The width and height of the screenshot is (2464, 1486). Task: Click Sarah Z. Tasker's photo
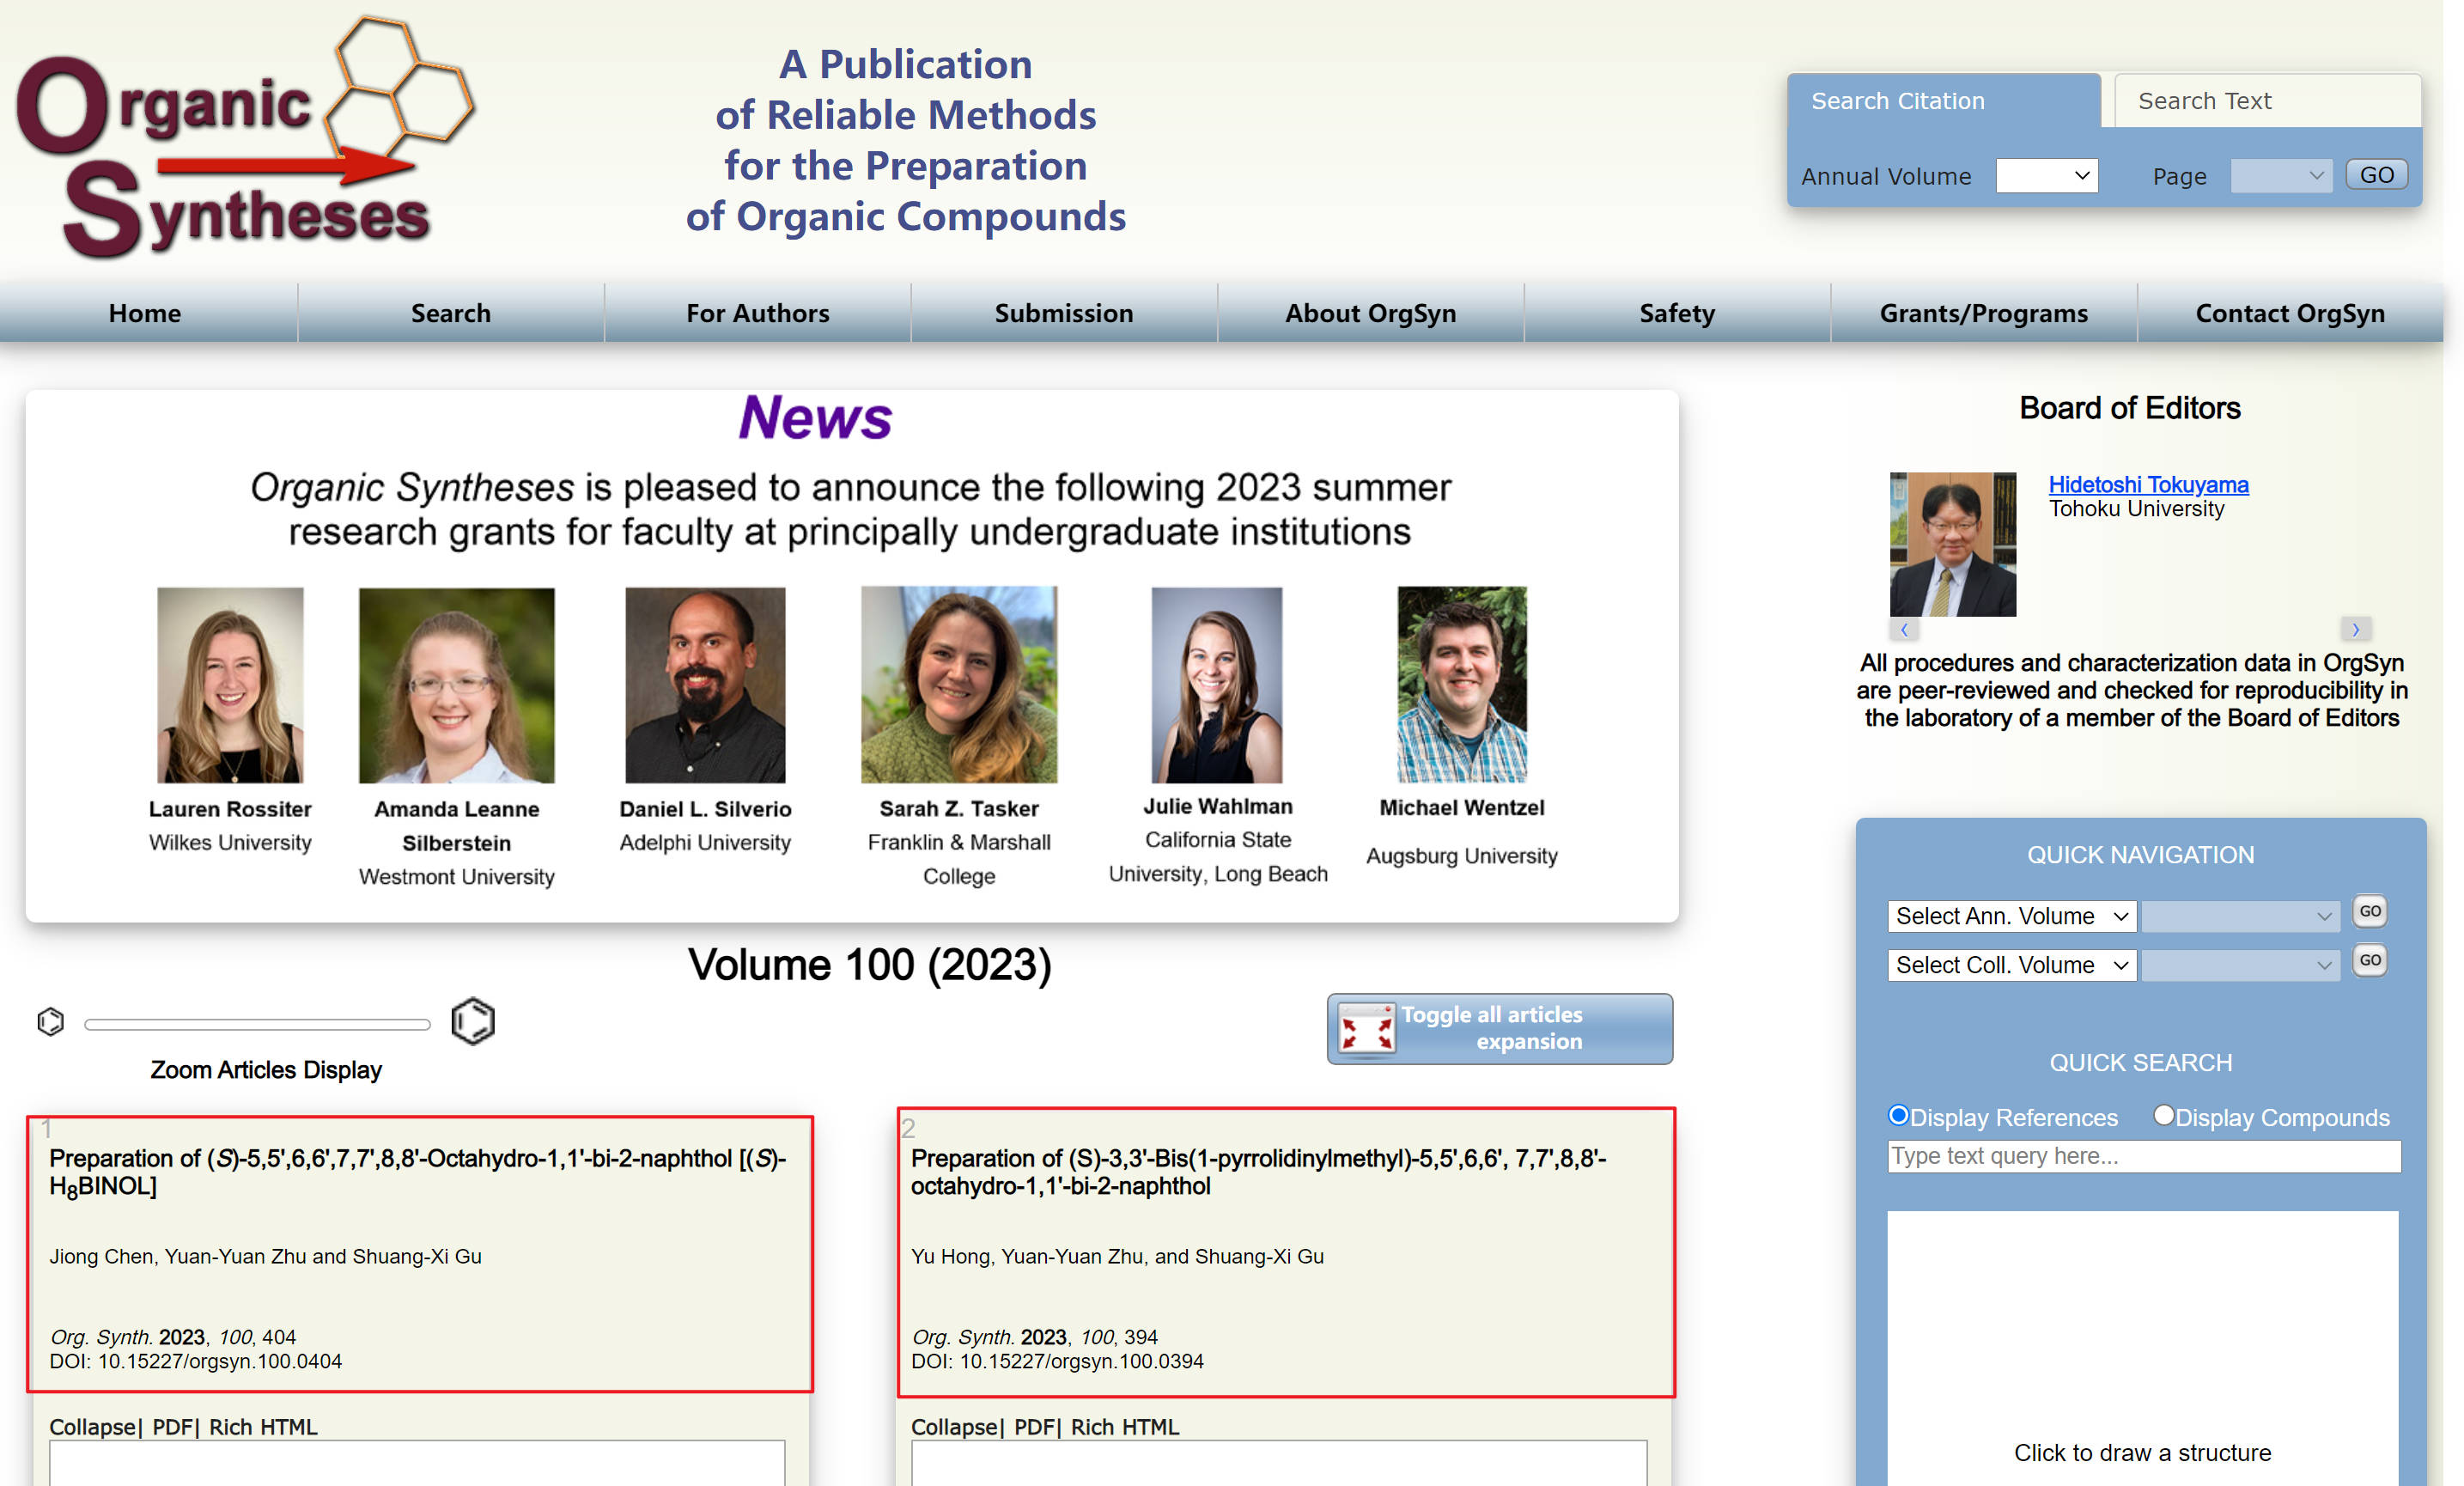tap(958, 685)
